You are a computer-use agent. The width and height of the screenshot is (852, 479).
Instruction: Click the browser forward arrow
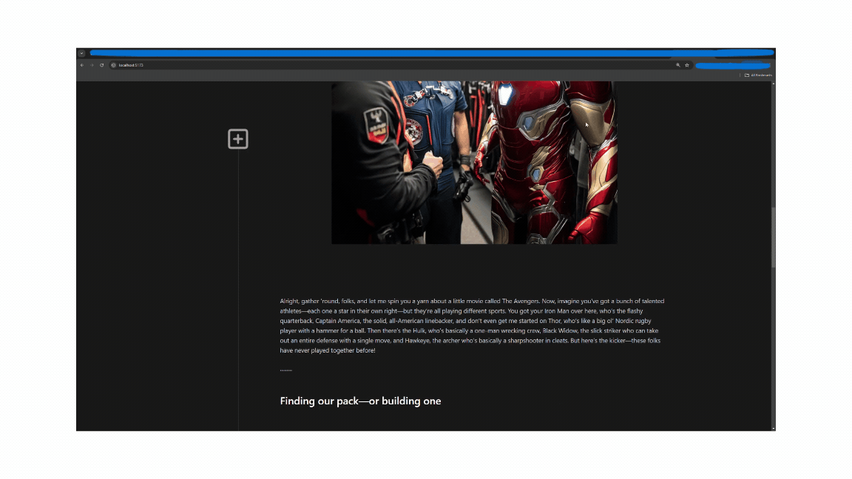(x=92, y=65)
